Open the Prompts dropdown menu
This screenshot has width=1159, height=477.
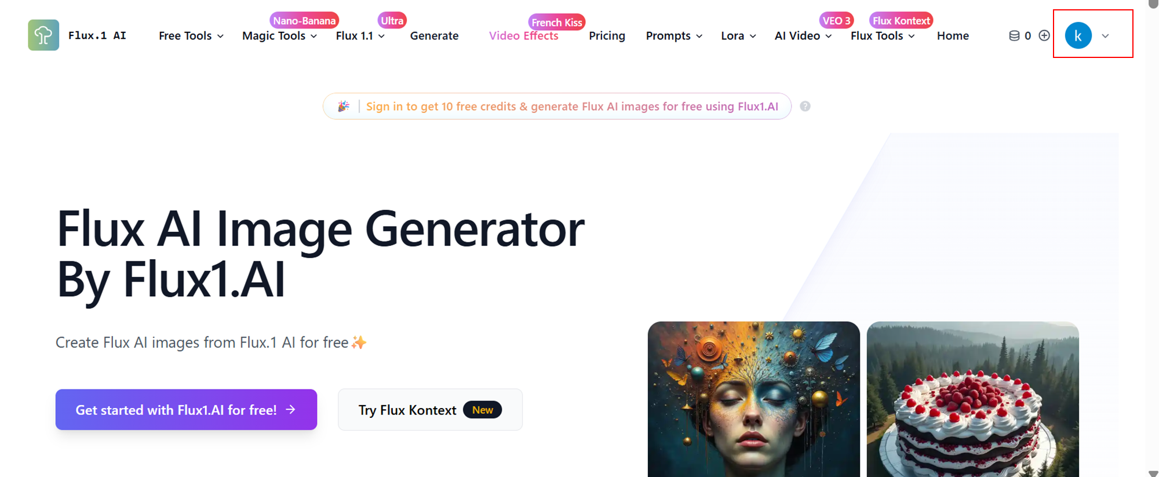pyautogui.click(x=674, y=36)
